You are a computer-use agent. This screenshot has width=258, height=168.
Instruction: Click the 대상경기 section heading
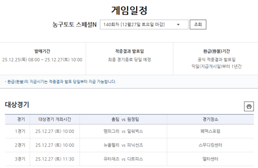pyautogui.click(x=17, y=105)
